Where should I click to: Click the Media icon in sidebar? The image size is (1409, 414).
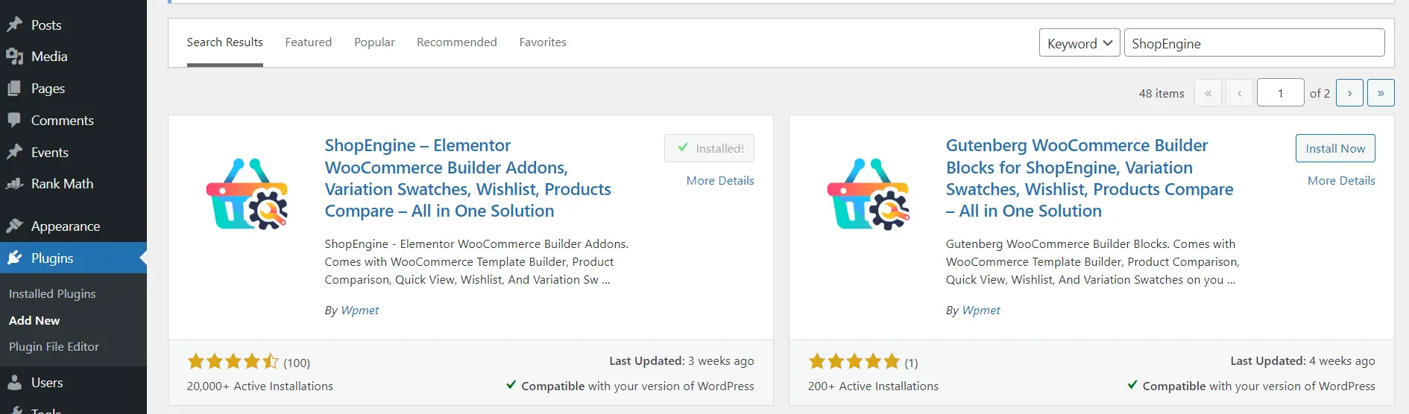(15, 57)
